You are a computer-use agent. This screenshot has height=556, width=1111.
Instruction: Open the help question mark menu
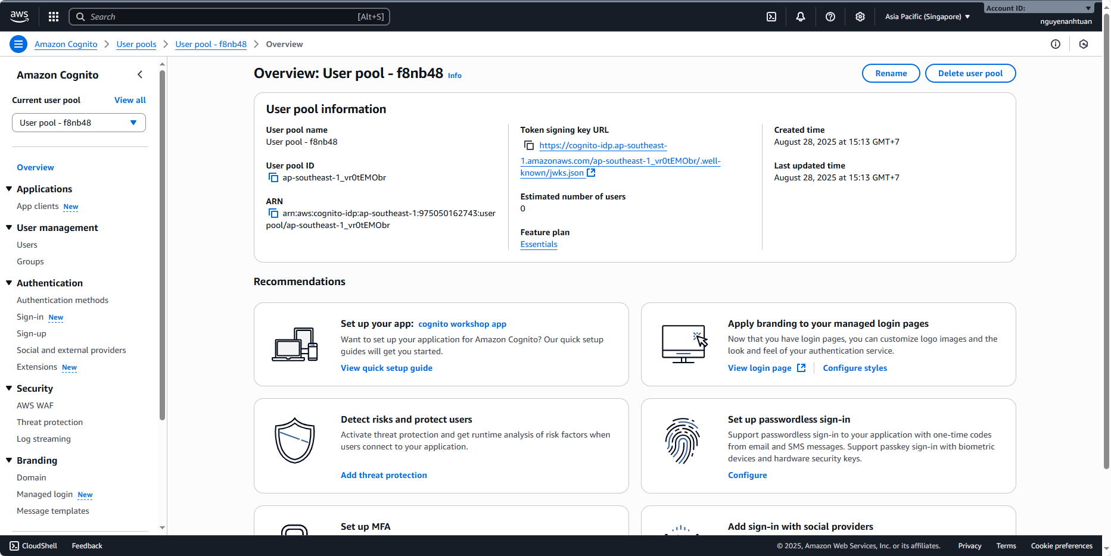(x=830, y=17)
